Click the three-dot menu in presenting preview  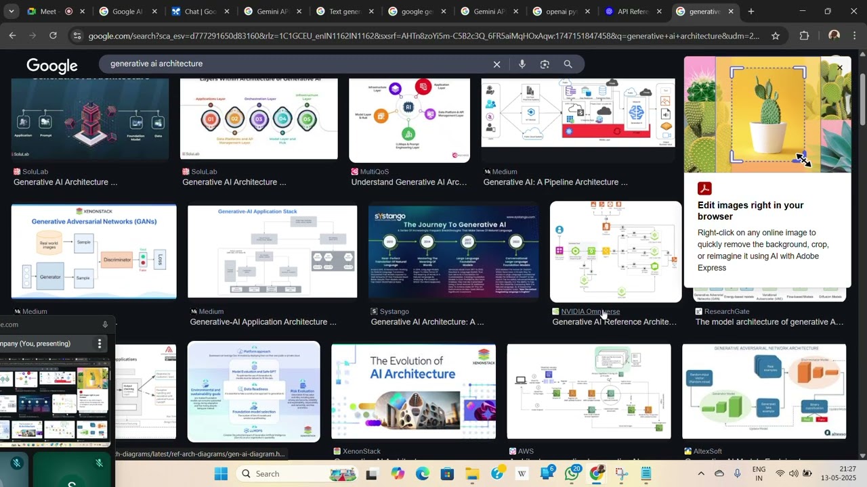point(100,344)
